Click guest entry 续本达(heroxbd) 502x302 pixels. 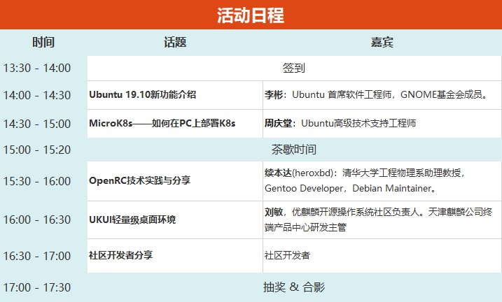pyautogui.click(x=365, y=180)
